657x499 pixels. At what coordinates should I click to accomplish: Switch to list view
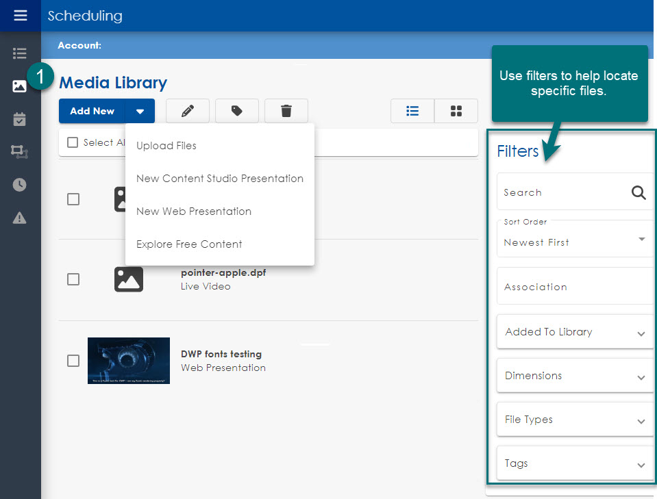[x=412, y=111]
